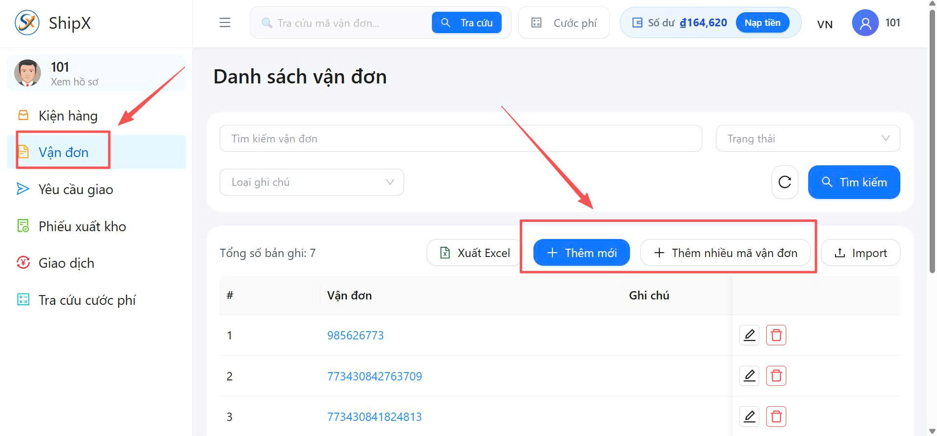The width and height of the screenshot is (937, 436).
Task: Click the Tìm kiếm button
Action: tap(854, 182)
